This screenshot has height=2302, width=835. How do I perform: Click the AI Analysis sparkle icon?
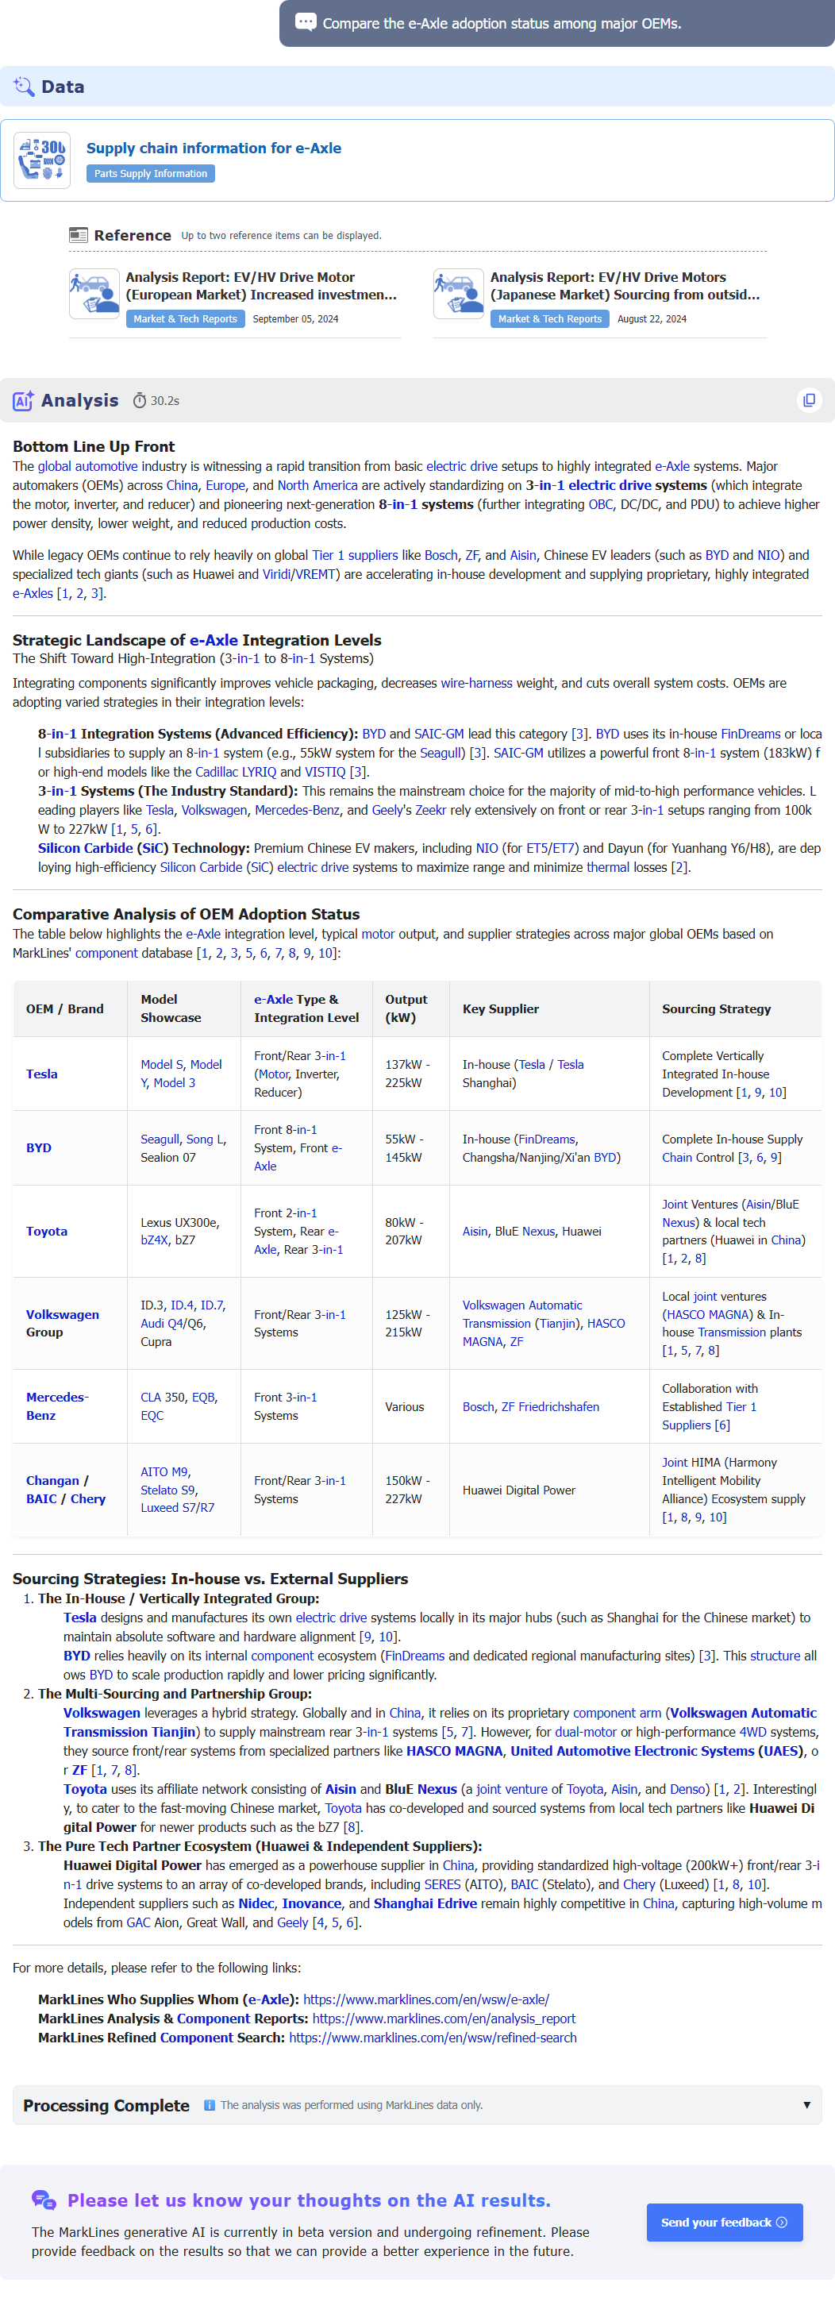[x=23, y=400]
